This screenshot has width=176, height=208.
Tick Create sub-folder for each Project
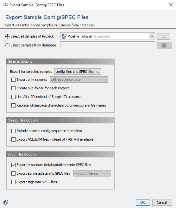13,88
